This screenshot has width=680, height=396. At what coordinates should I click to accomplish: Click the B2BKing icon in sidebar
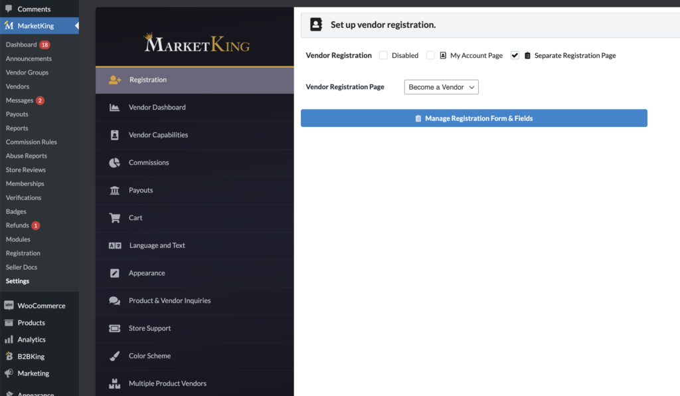9,356
